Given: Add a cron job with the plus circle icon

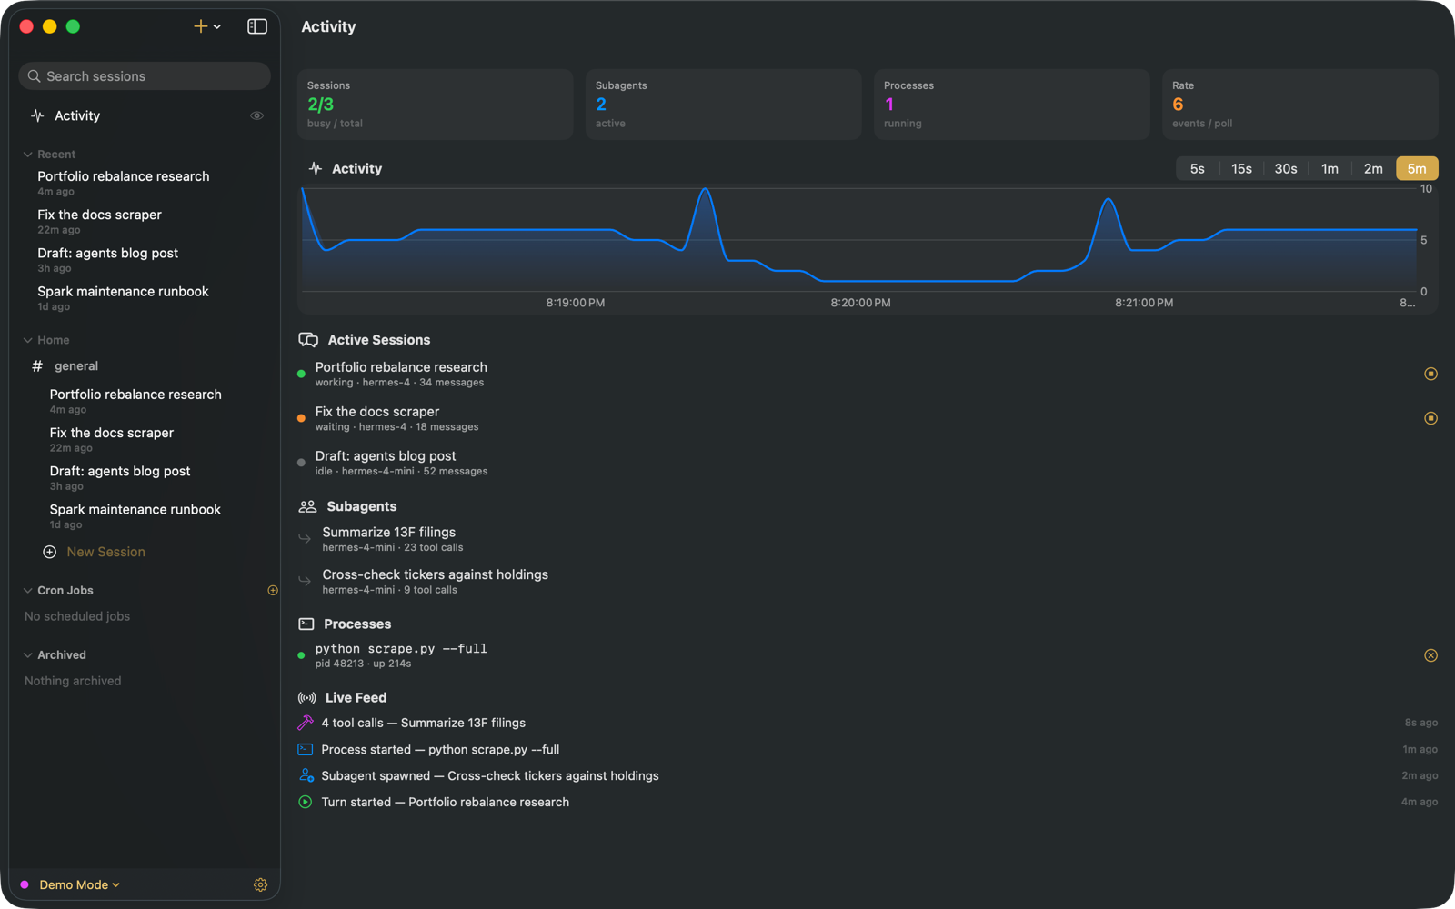Looking at the screenshot, I should [273, 591].
